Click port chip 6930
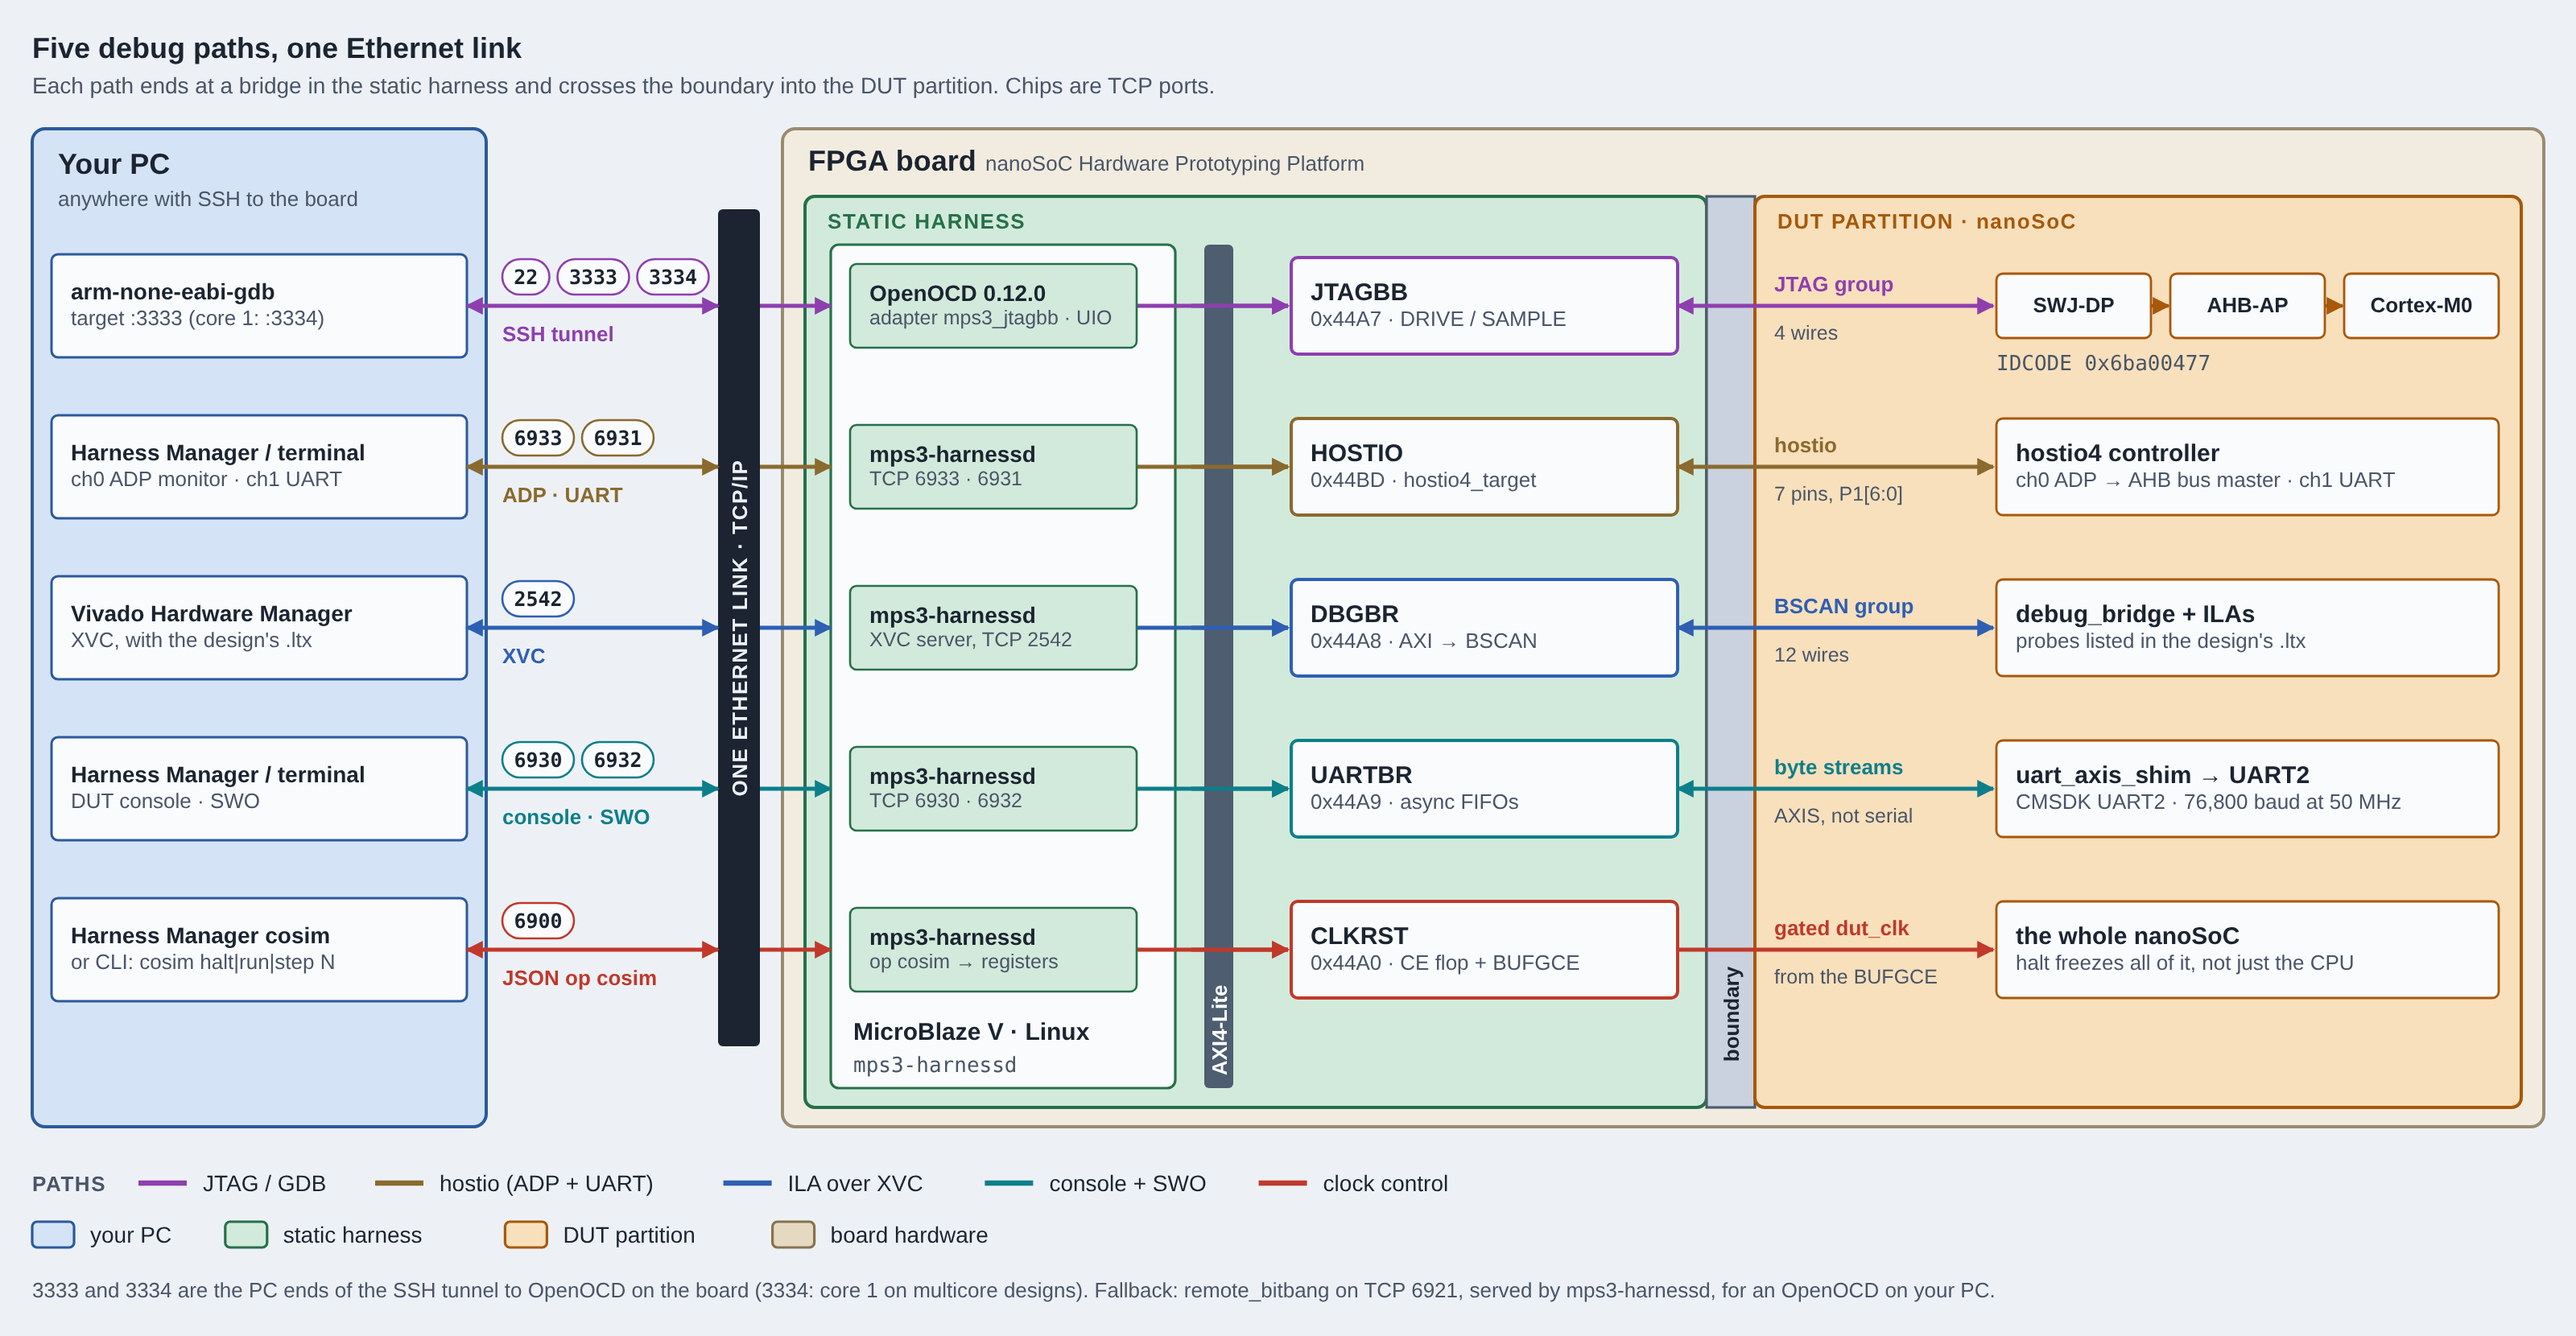This screenshot has height=1336, width=2576. (x=538, y=760)
